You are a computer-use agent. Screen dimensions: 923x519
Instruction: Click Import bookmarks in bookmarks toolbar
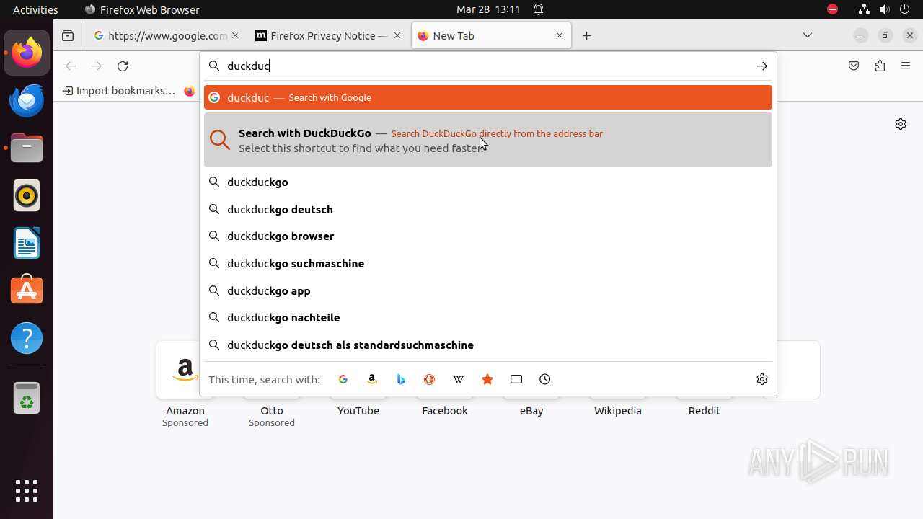[x=119, y=91]
